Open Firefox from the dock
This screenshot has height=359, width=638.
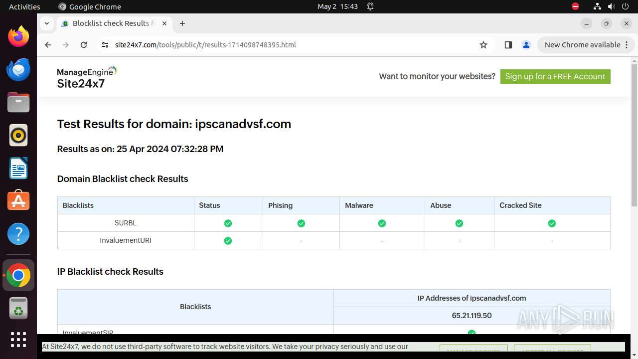pyautogui.click(x=18, y=36)
